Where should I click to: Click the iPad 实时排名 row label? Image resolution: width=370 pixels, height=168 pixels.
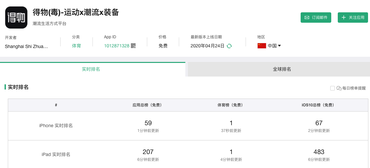(x=56, y=154)
